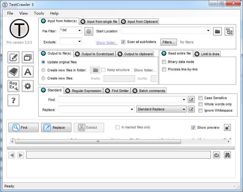Enable Process line-by-line checkbox
243x192 pixels.
tap(164, 69)
